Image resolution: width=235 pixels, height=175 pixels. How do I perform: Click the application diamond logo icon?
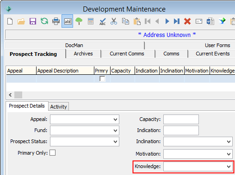8,9
